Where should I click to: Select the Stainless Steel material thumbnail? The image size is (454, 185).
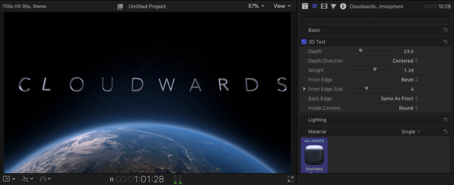coord(314,156)
